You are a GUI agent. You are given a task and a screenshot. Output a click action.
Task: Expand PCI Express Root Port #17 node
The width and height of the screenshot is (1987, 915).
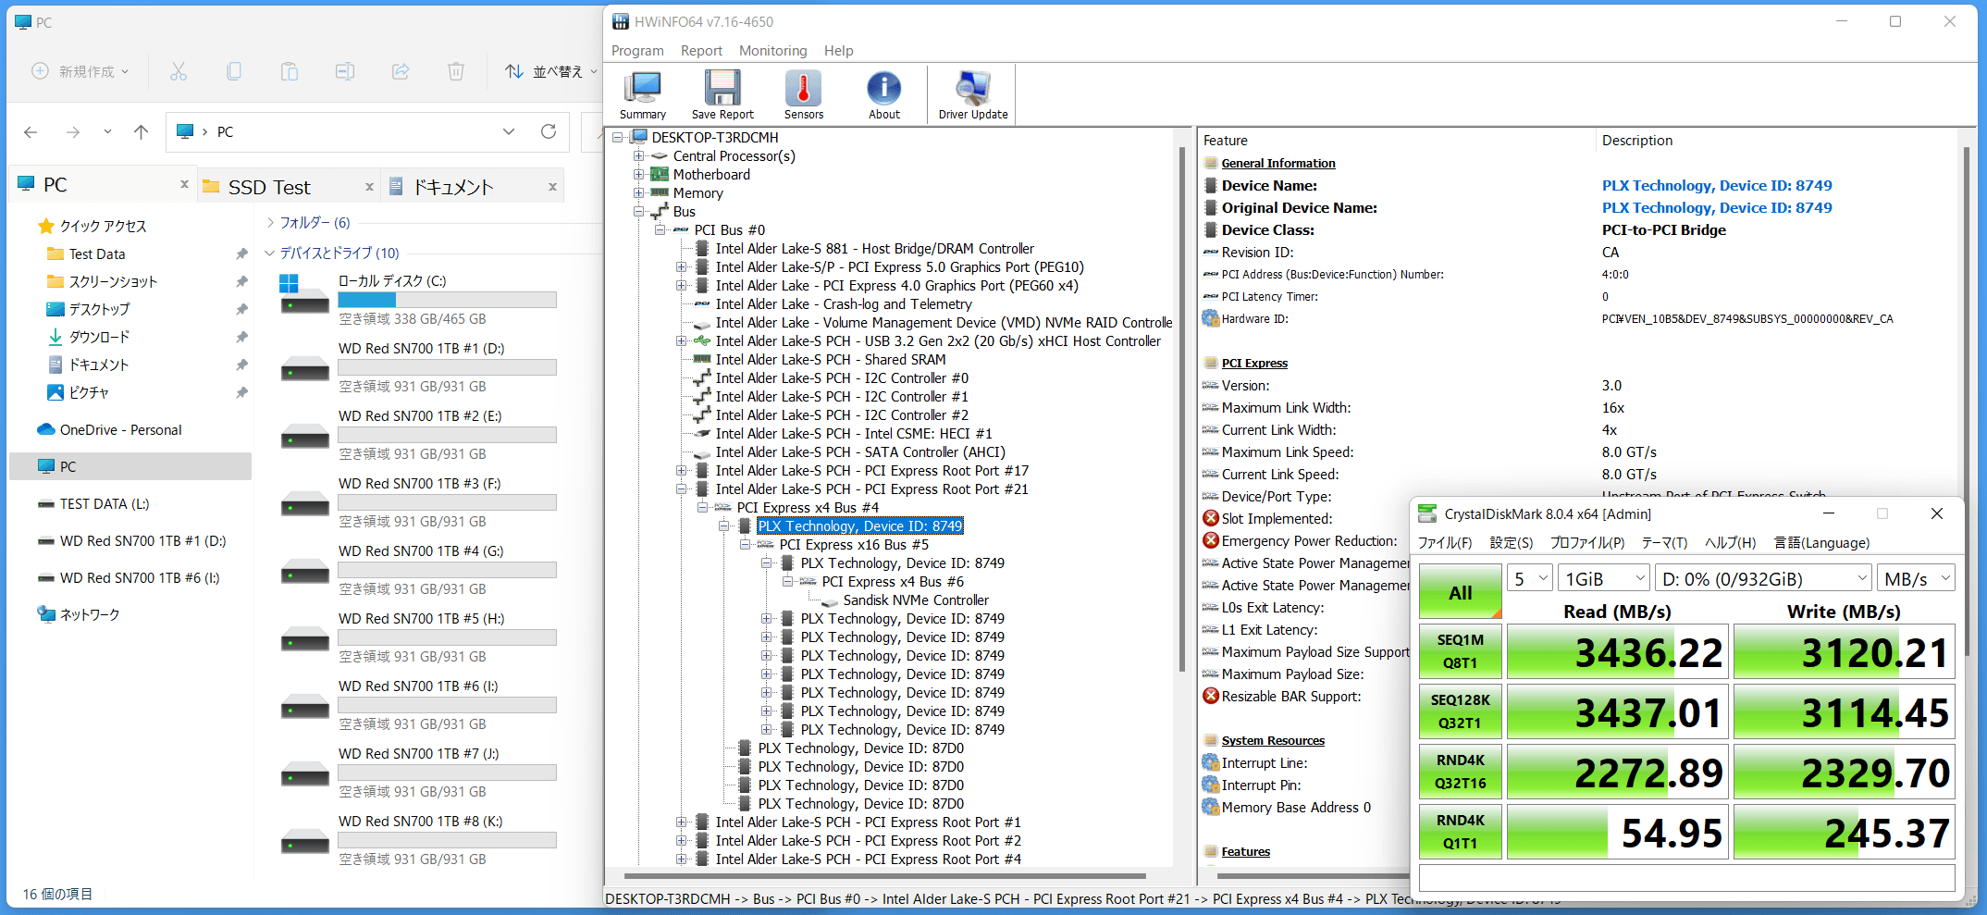coord(682,471)
